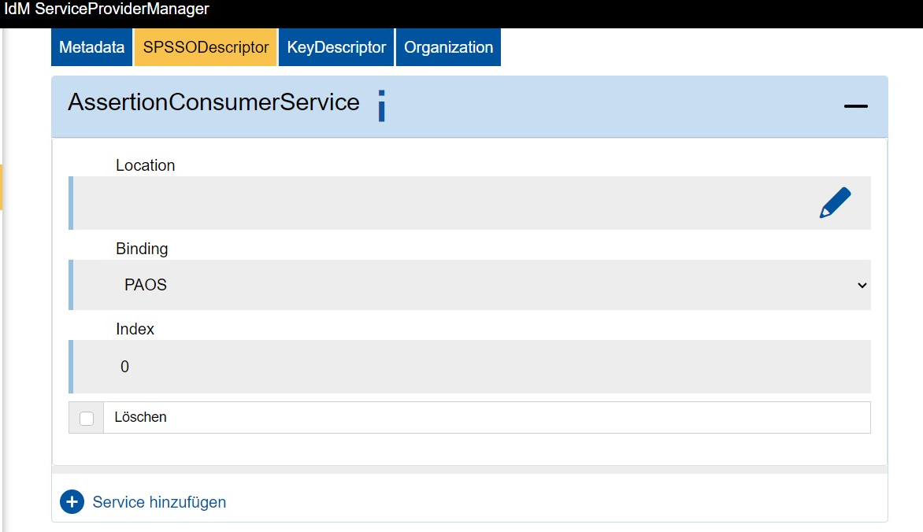This screenshot has height=532, width=923.
Task: Tick Löschen to mark service for deletion
Action: pyautogui.click(x=87, y=418)
